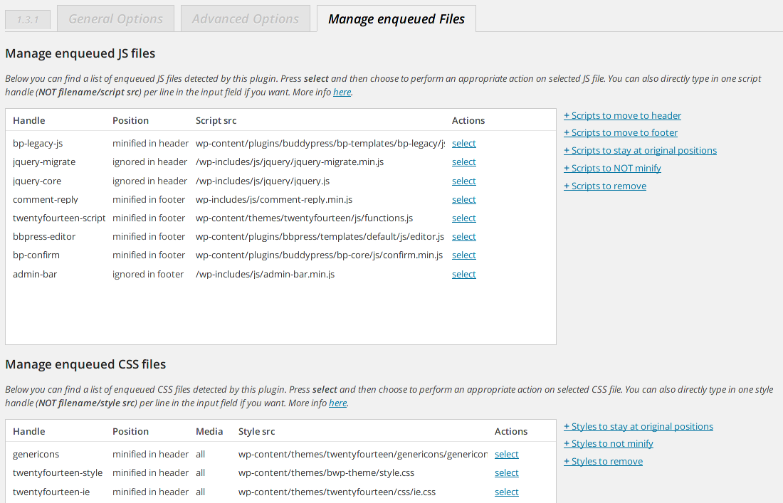Image resolution: width=783 pixels, height=503 pixels.
Task: Click select for the admin-bar script
Action: [x=463, y=274]
